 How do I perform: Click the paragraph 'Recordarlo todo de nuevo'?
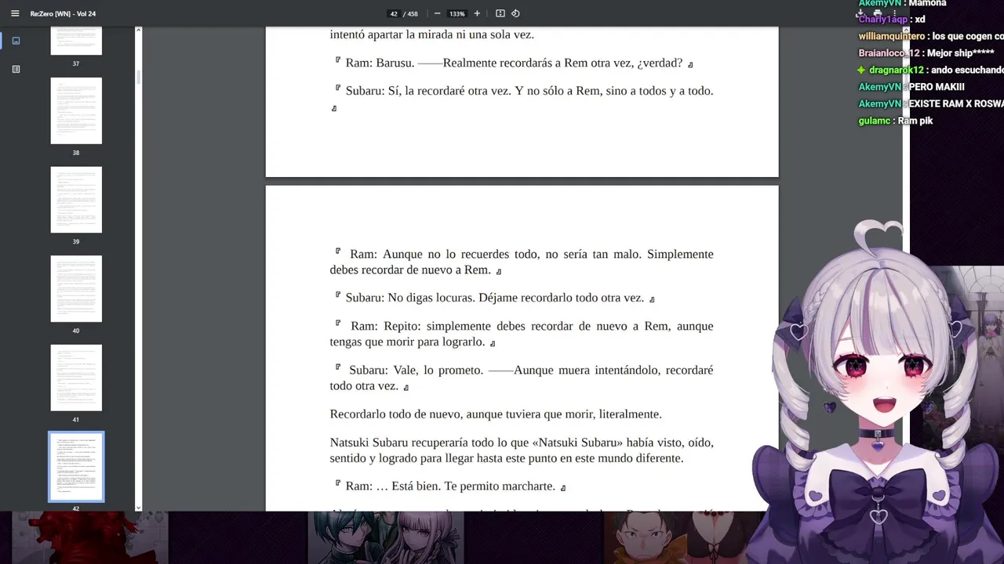[496, 414]
